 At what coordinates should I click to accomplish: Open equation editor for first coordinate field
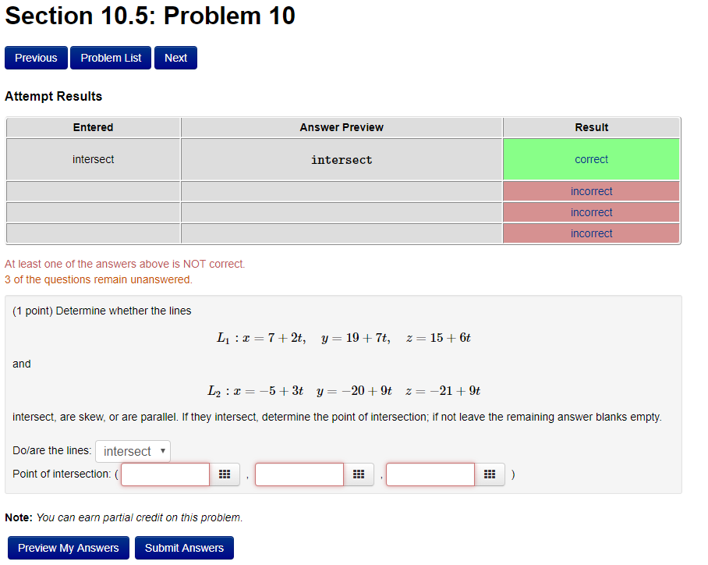225,474
